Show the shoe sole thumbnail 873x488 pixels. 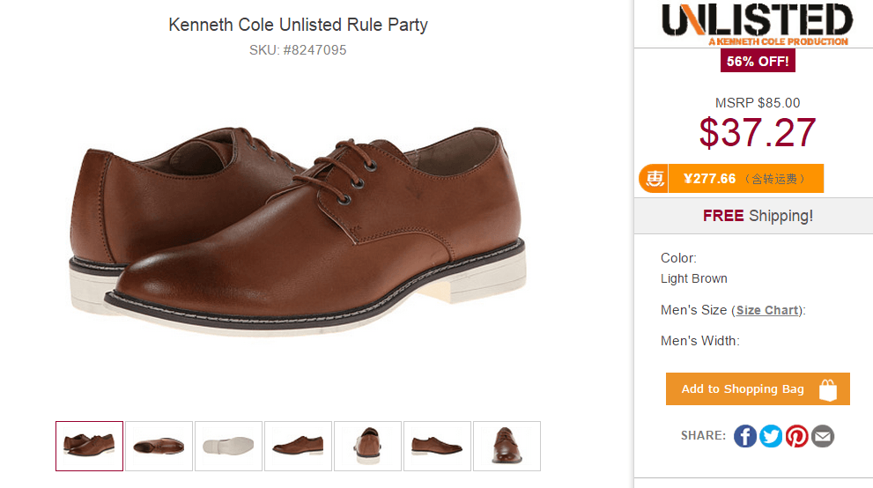pyautogui.click(x=228, y=446)
